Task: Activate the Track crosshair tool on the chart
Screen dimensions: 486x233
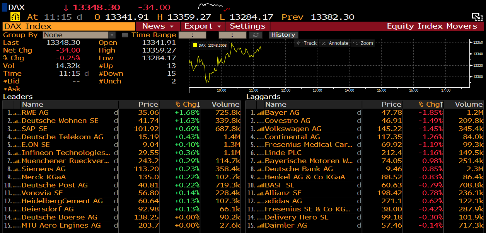Action: coord(307,43)
